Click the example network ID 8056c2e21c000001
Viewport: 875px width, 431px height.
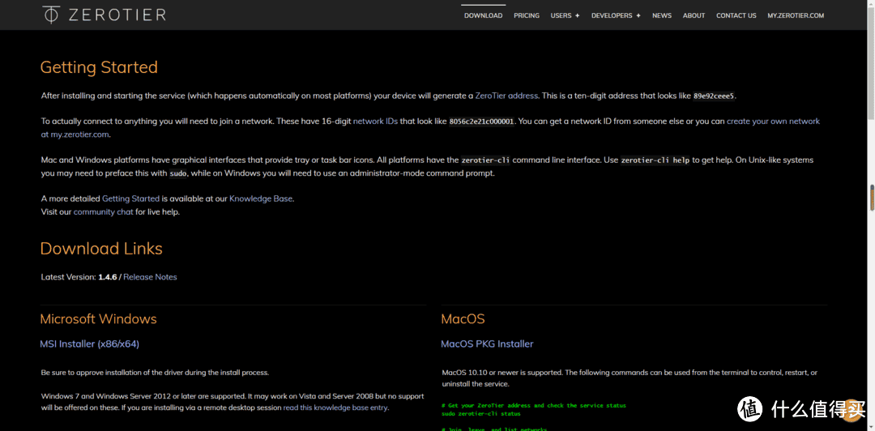click(481, 122)
